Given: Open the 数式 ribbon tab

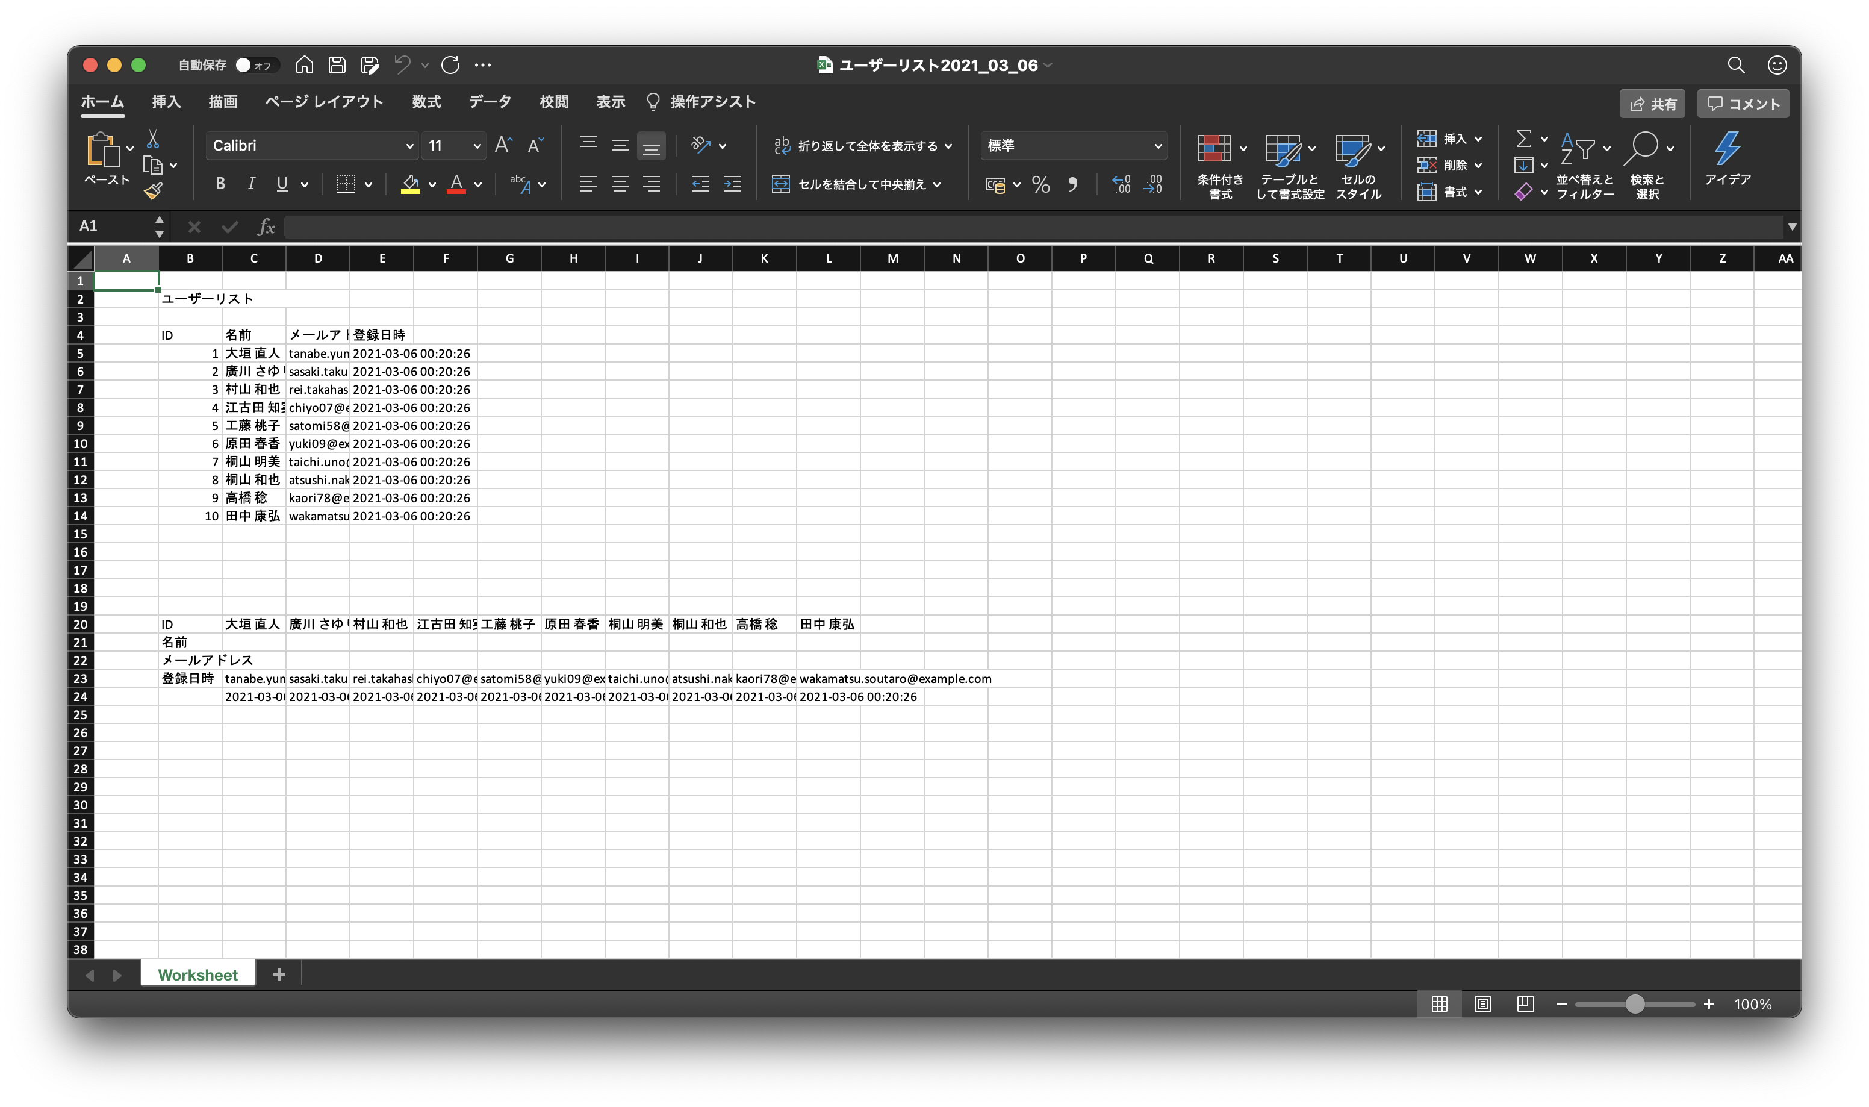Looking at the screenshot, I should click(x=426, y=102).
